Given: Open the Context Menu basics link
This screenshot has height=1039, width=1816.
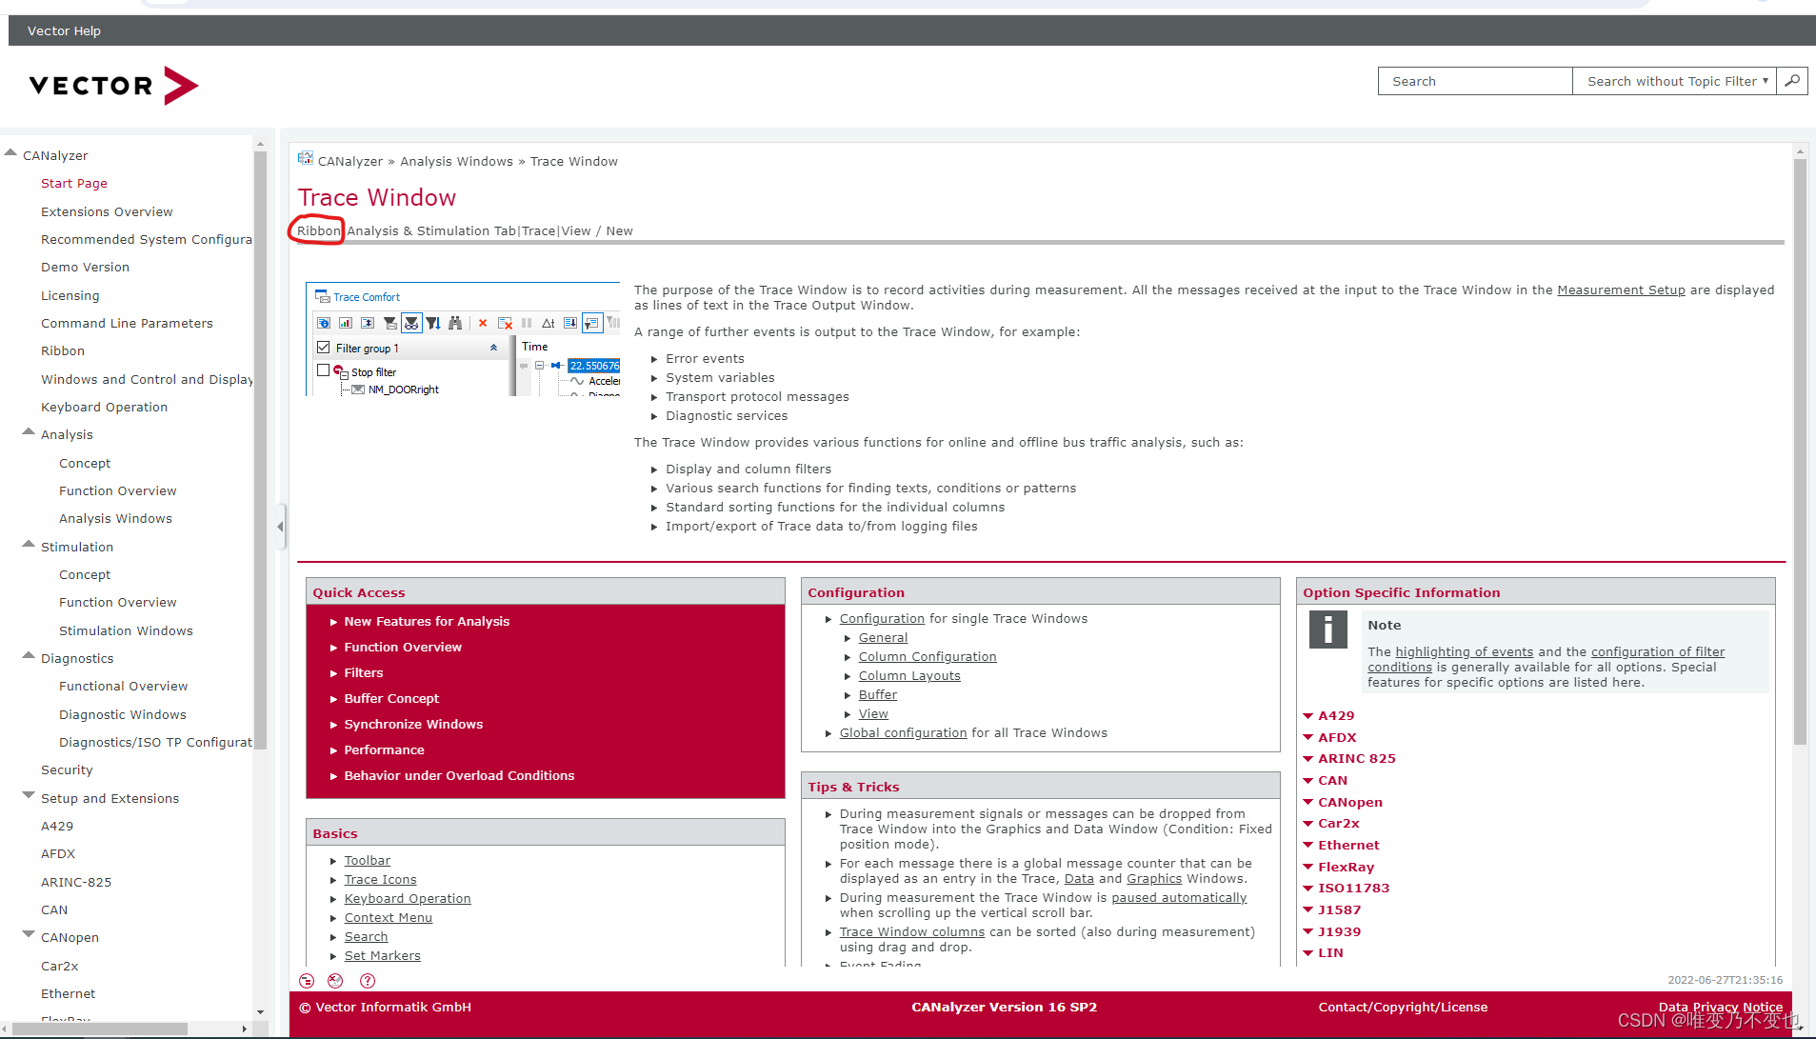Looking at the screenshot, I should 388,917.
